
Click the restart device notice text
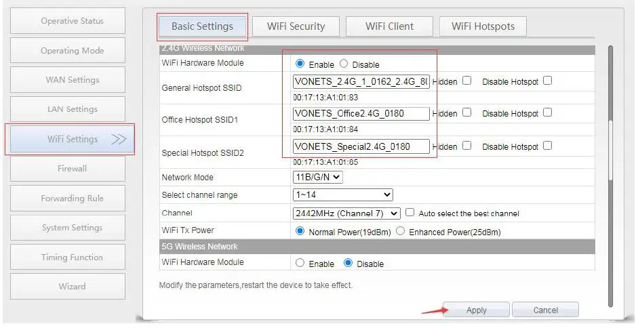click(256, 285)
